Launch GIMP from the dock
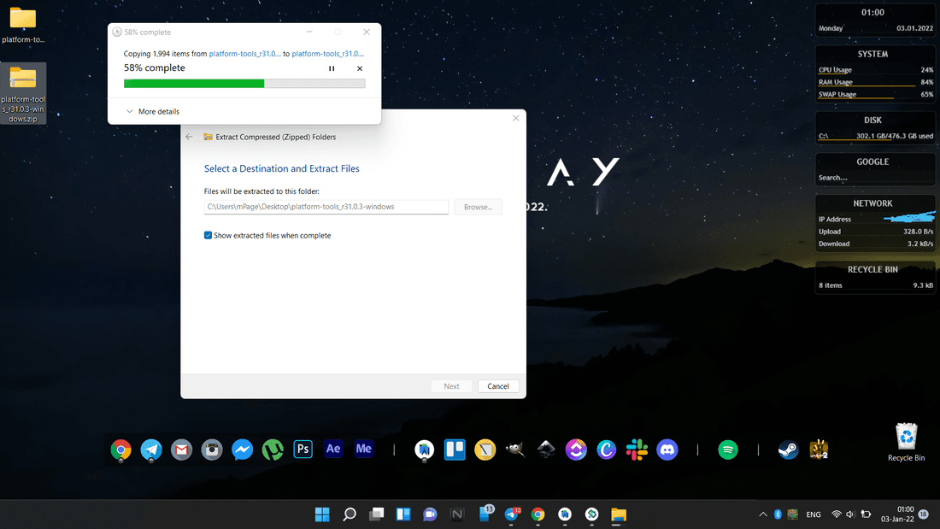The image size is (940, 529). (x=515, y=450)
